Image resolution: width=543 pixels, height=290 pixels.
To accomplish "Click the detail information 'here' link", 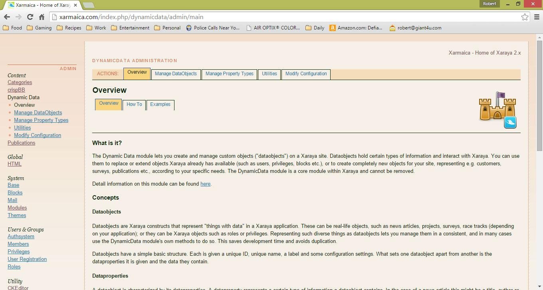I will 205,184.
